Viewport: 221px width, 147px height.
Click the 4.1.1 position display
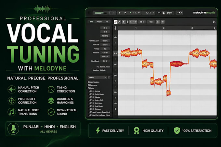[x=149, y=13]
